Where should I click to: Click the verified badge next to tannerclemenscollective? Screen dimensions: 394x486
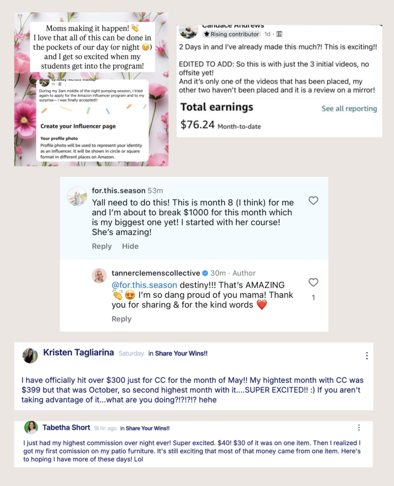click(x=205, y=273)
